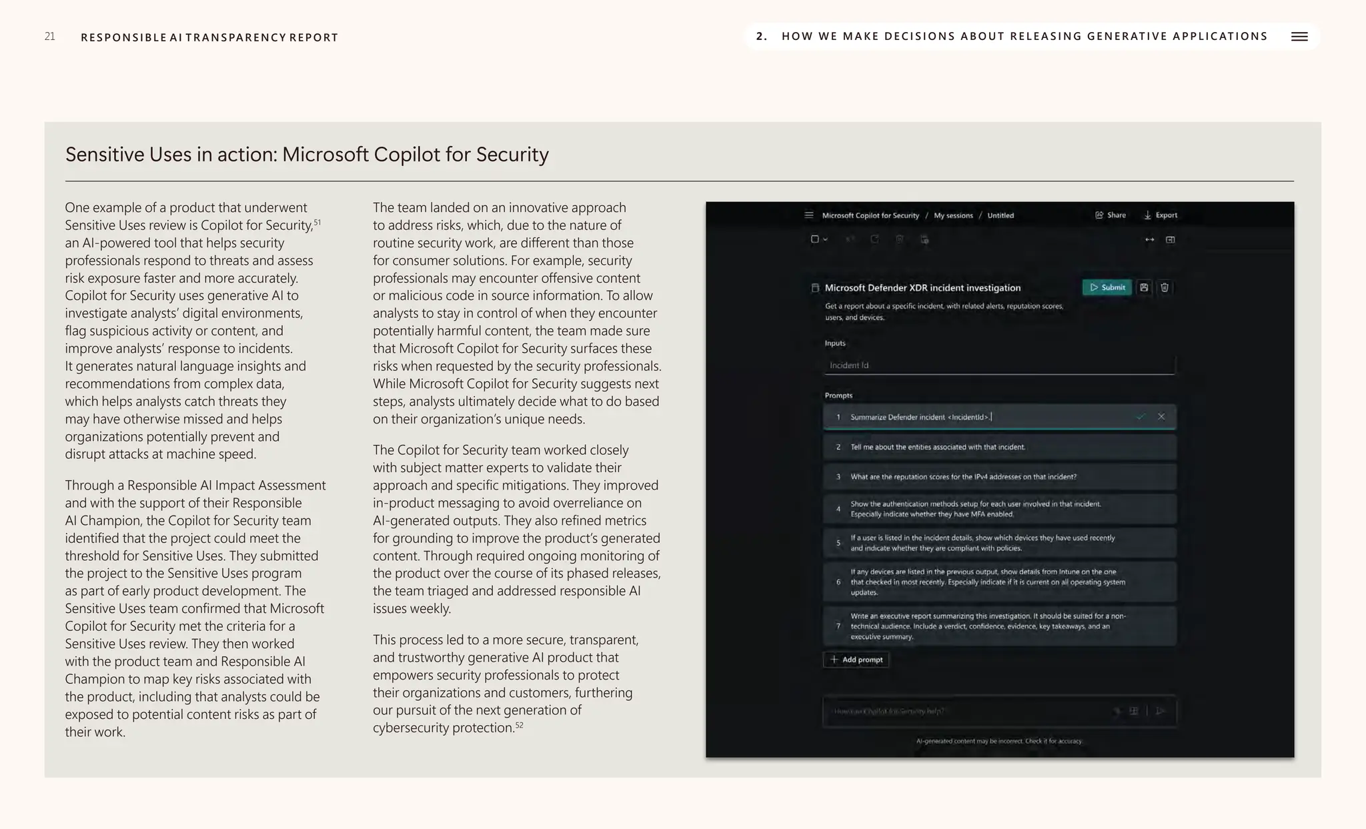The image size is (1366, 829).
Task: Delete promptbook using trash icon beside Submit
Action: 1165,287
